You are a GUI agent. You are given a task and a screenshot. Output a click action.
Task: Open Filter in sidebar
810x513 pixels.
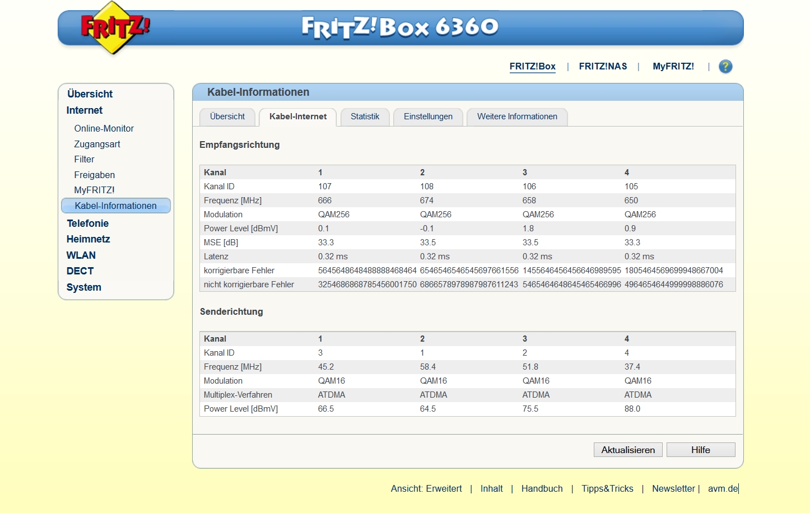[x=84, y=159]
